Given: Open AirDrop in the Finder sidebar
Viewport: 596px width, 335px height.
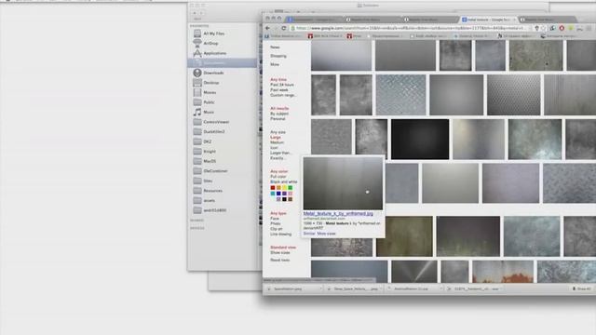Looking at the screenshot, I should click(x=210, y=44).
